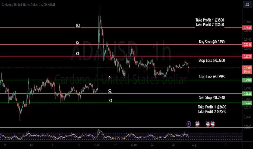The image size is (253, 149).
Task: Click the S3 support label
Action: tap(110, 101)
